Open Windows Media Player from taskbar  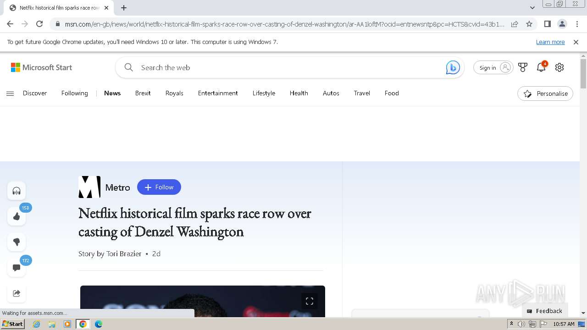click(x=67, y=324)
